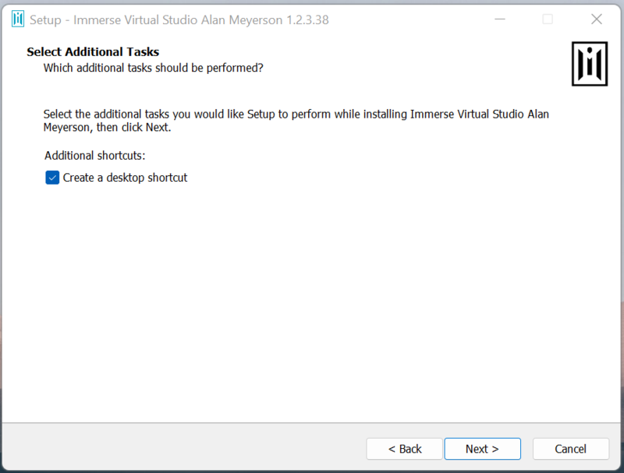The image size is (624, 473).
Task: Click the "Create a desktop shortcut" label text
Action: (125, 178)
